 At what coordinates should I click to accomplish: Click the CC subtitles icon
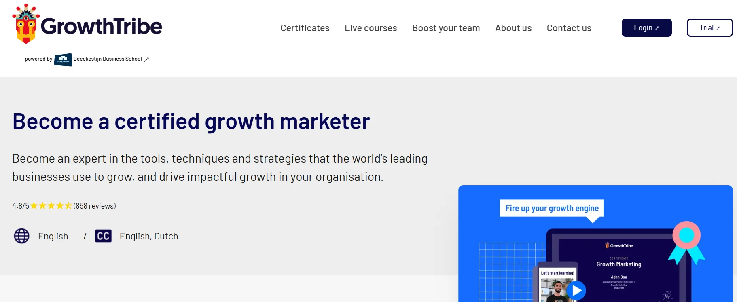click(103, 236)
